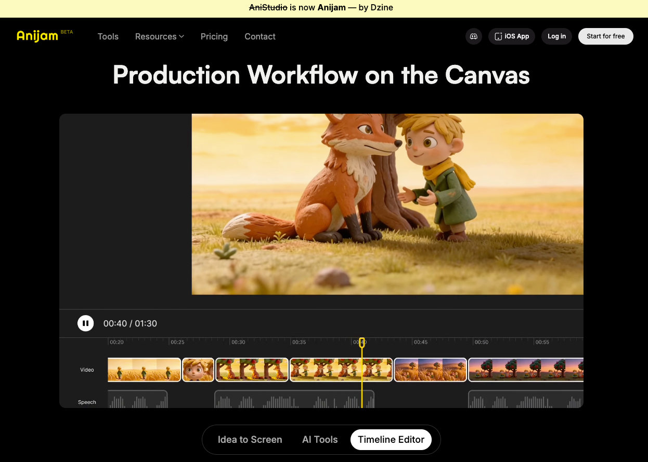This screenshot has height=462, width=648.
Task: Select the video clip under the playhead
Action: 341,370
